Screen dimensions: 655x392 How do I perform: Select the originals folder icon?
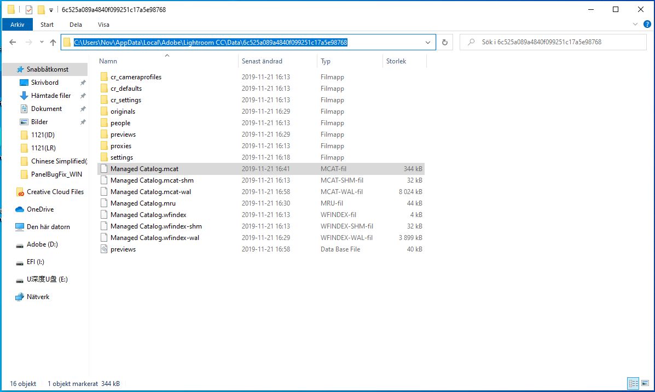(104, 112)
